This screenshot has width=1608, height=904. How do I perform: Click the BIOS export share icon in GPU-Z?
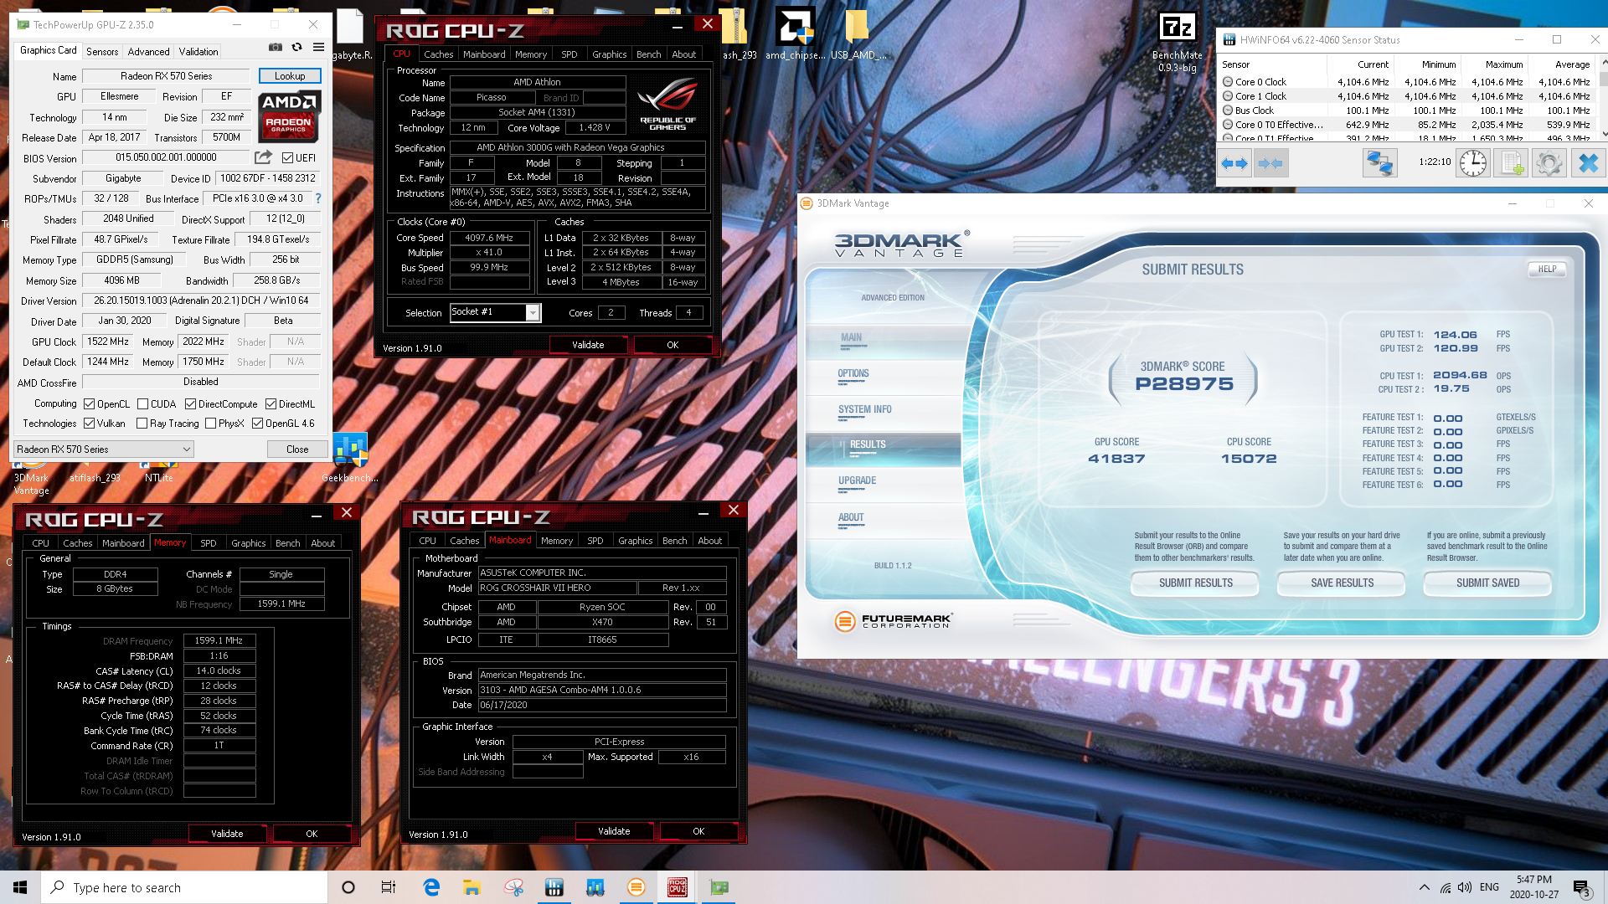pyautogui.click(x=263, y=157)
